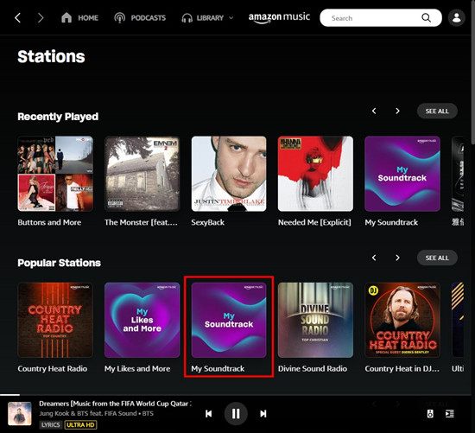The image size is (475, 433).
Task: Open the Needed Me [Explicit] station artwork
Action: click(315, 174)
